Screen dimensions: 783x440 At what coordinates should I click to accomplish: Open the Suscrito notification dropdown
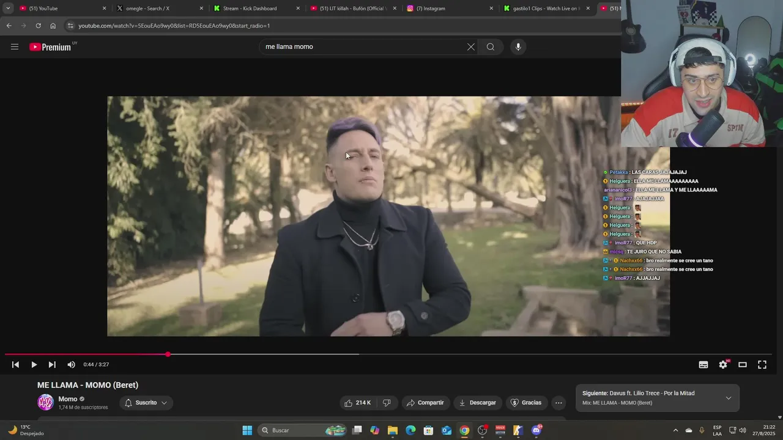[146, 403]
